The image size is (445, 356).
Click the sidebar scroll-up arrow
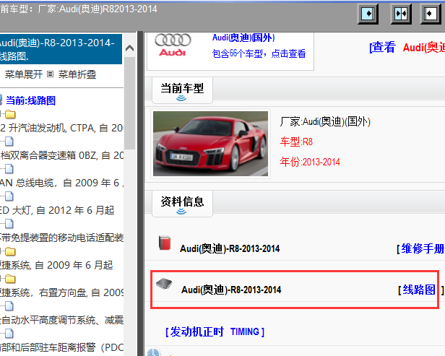(x=130, y=48)
